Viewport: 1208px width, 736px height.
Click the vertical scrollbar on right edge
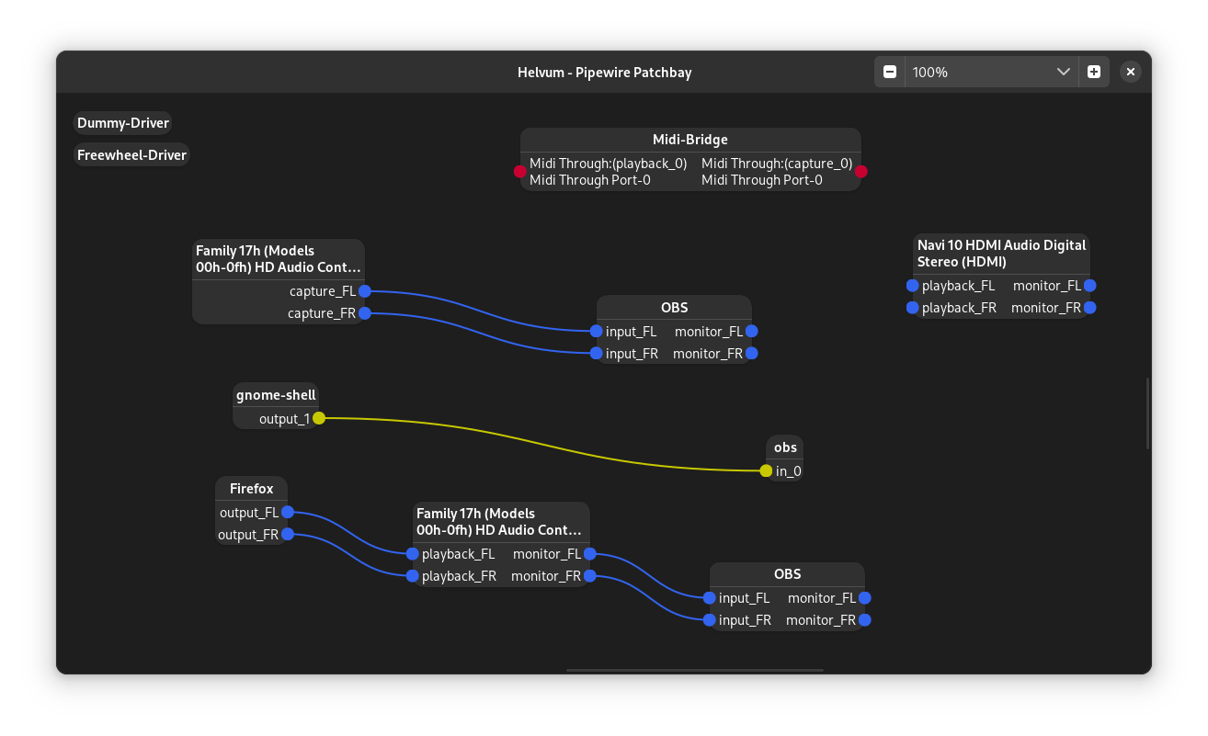point(1147,413)
